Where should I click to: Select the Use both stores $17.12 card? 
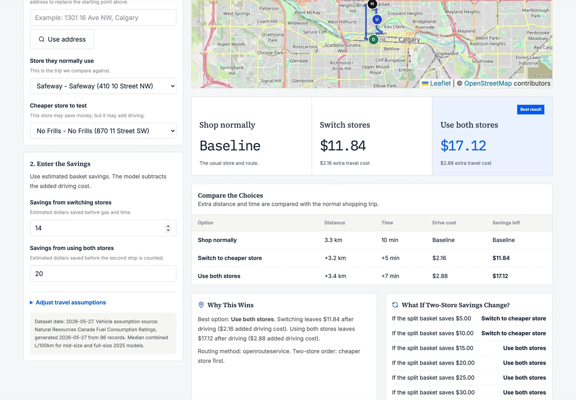coord(492,136)
